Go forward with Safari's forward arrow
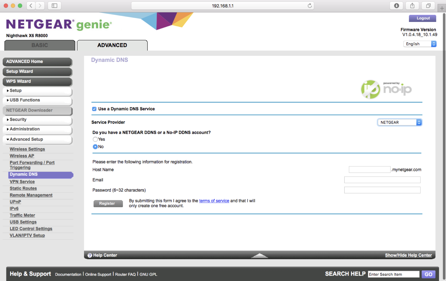The width and height of the screenshot is (446, 281). coord(40,6)
